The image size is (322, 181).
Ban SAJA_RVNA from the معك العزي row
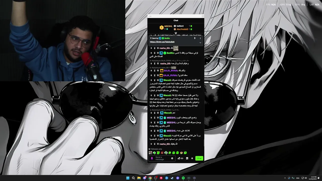[158, 75]
